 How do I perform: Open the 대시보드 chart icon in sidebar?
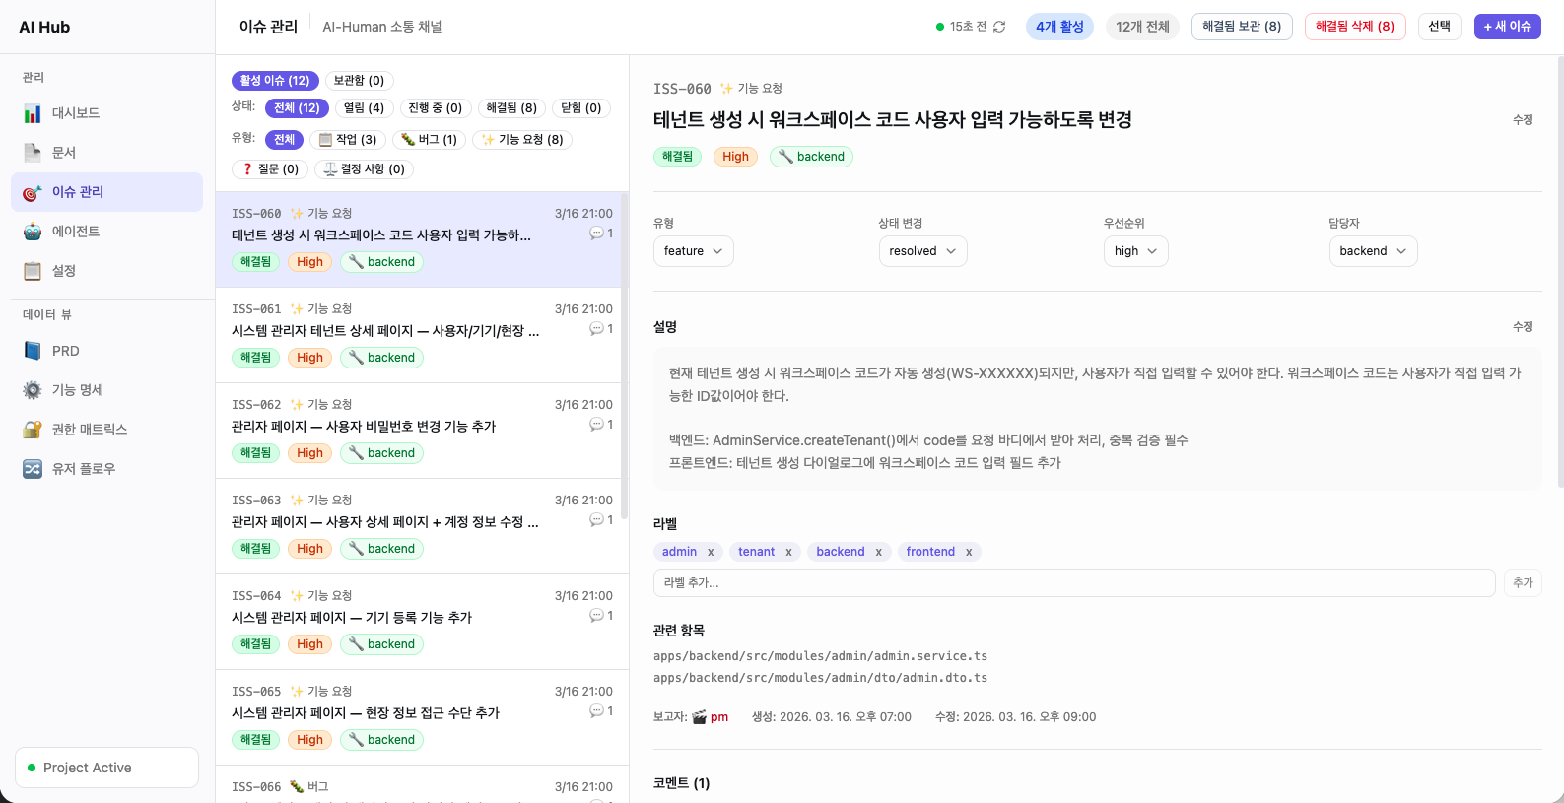tap(33, 113)
